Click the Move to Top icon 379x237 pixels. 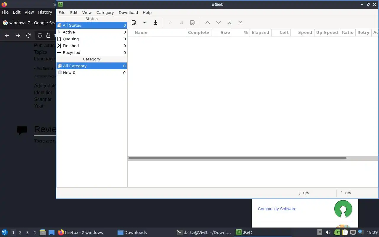click(x=229, y=23)
